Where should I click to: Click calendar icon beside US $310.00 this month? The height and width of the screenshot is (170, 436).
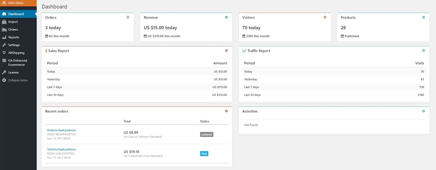[145, 36]
